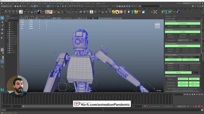Viewport: 204px width, 114px height.
Task: Click the Mirror Pose button
Action: pos(194,79)
